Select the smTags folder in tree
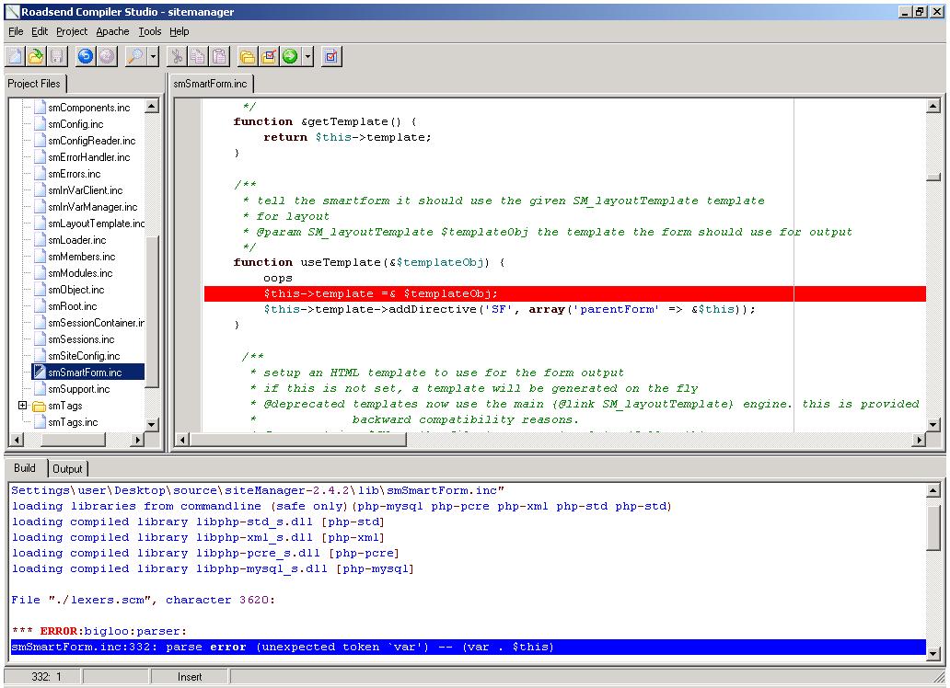The width and height of the screenshot is (950, 688). tap(64, 406)
